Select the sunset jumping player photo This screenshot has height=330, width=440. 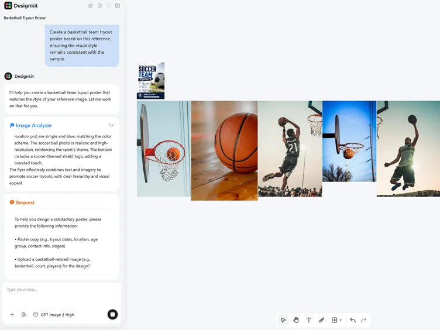tap(408, 149)
